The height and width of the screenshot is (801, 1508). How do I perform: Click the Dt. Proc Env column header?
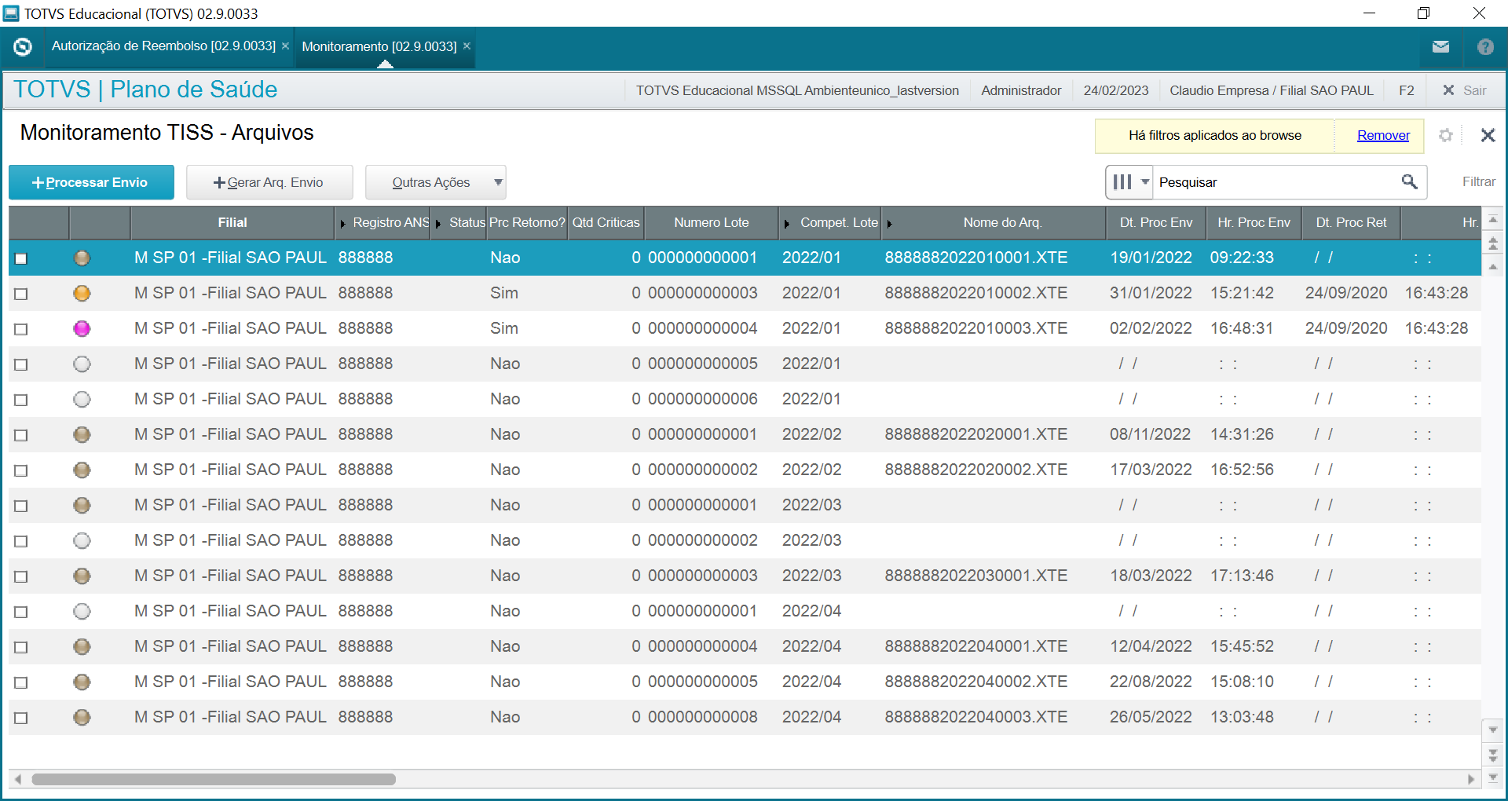(x=1155, y=223)
